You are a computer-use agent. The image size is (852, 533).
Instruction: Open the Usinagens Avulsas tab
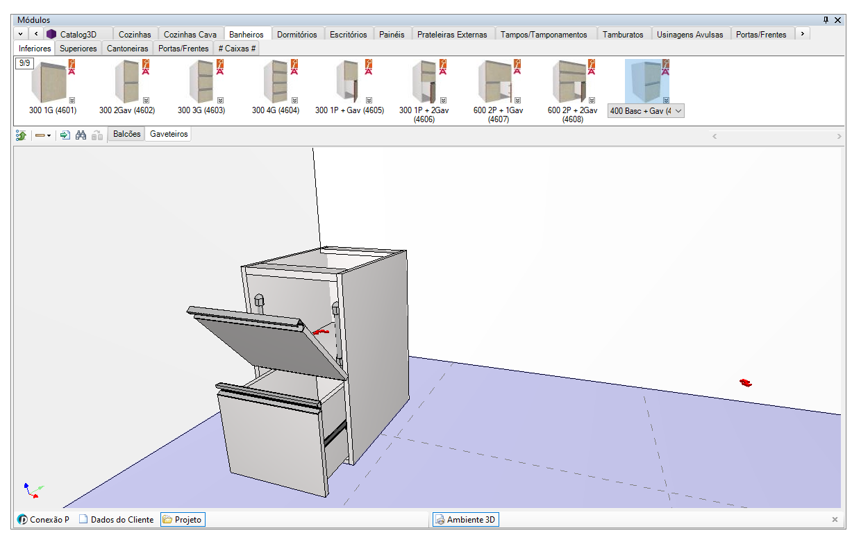click(x=691, y=34)
